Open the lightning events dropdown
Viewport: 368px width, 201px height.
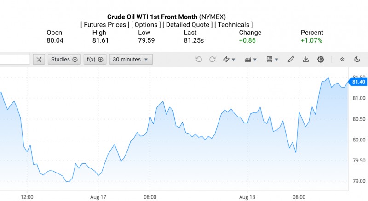[229, 59]
